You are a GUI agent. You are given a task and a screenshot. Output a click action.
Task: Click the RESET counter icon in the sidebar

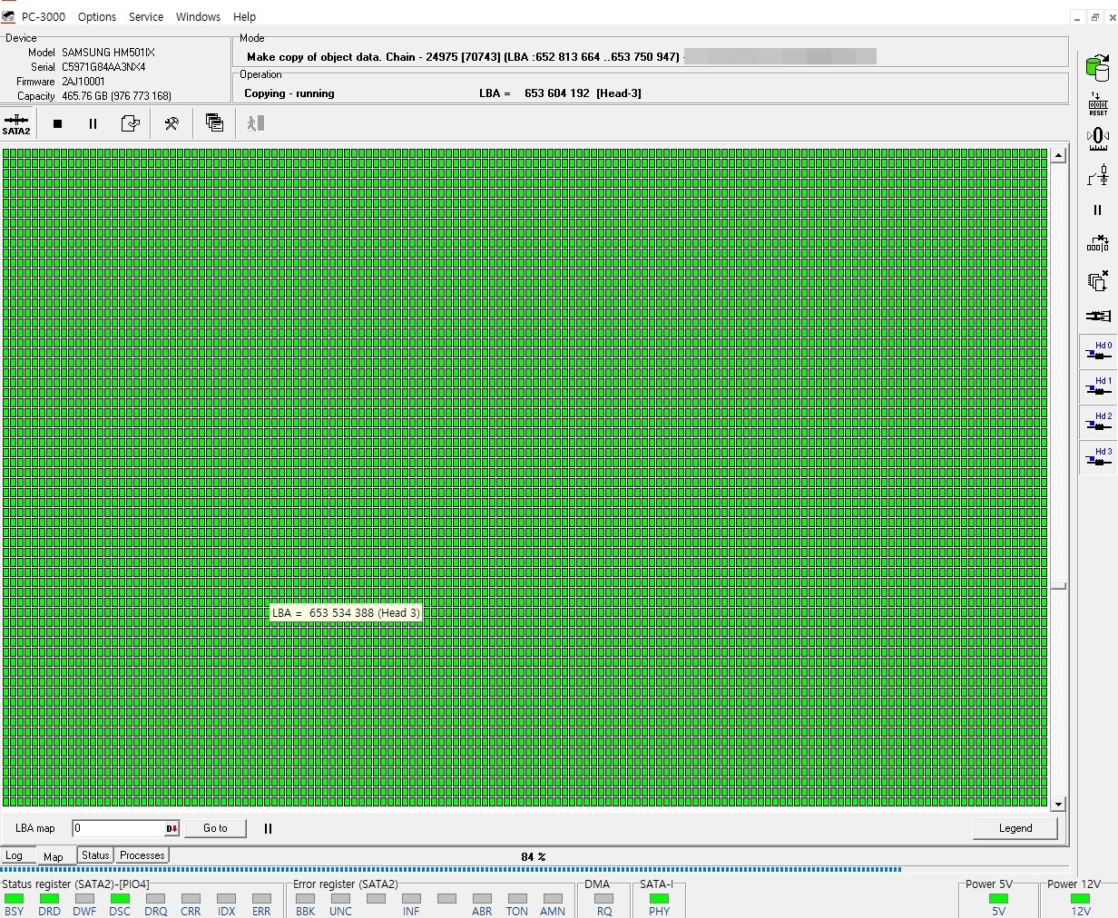[x=1097, y=103]
